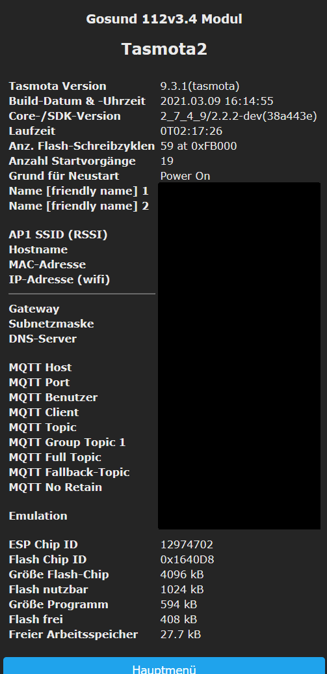Select the Flash nutzbar value 1024 kB
This screenshot has height=674, width=327.
pyautogui.click(x=182, y=589)
